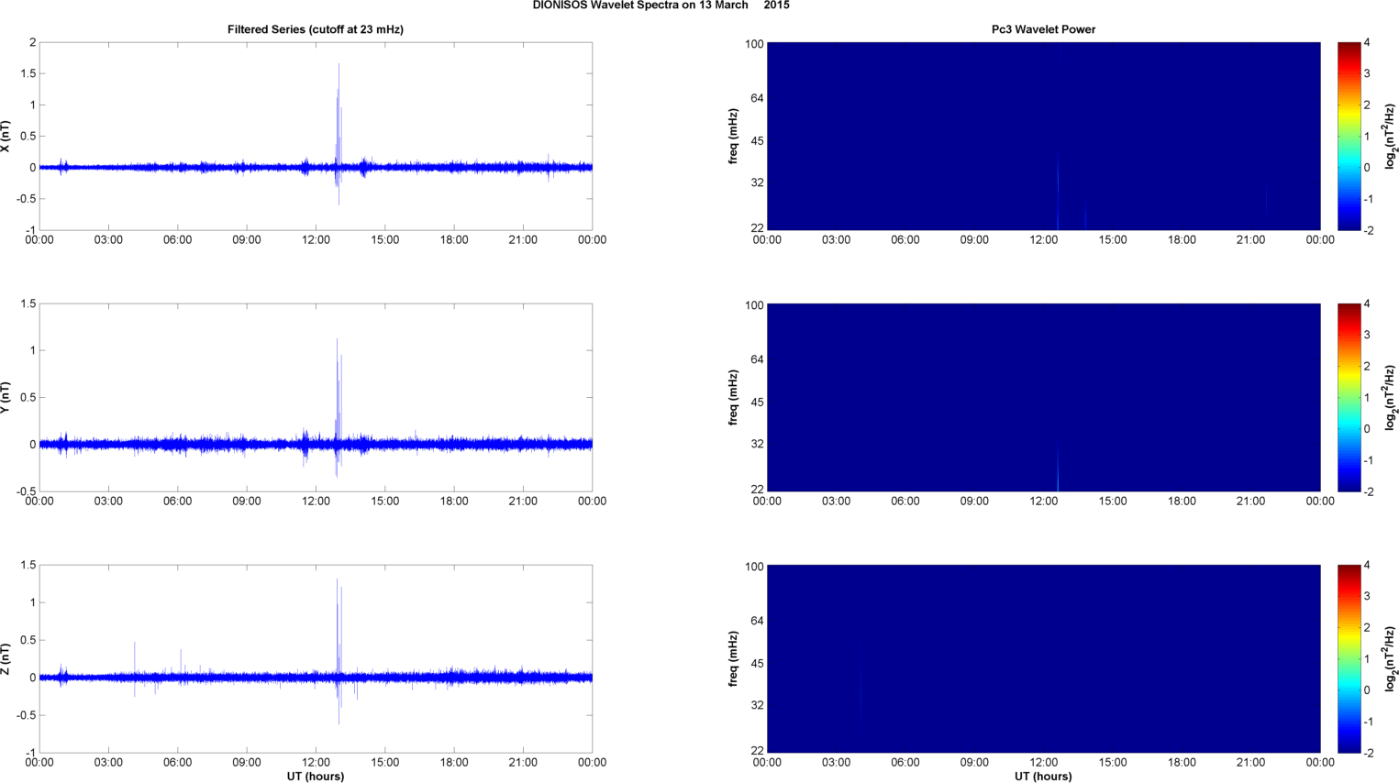Click the log2(nT²/Hz) label of the top colorbar
The height and width of the screenshot is (783, 1399).
1390,137
